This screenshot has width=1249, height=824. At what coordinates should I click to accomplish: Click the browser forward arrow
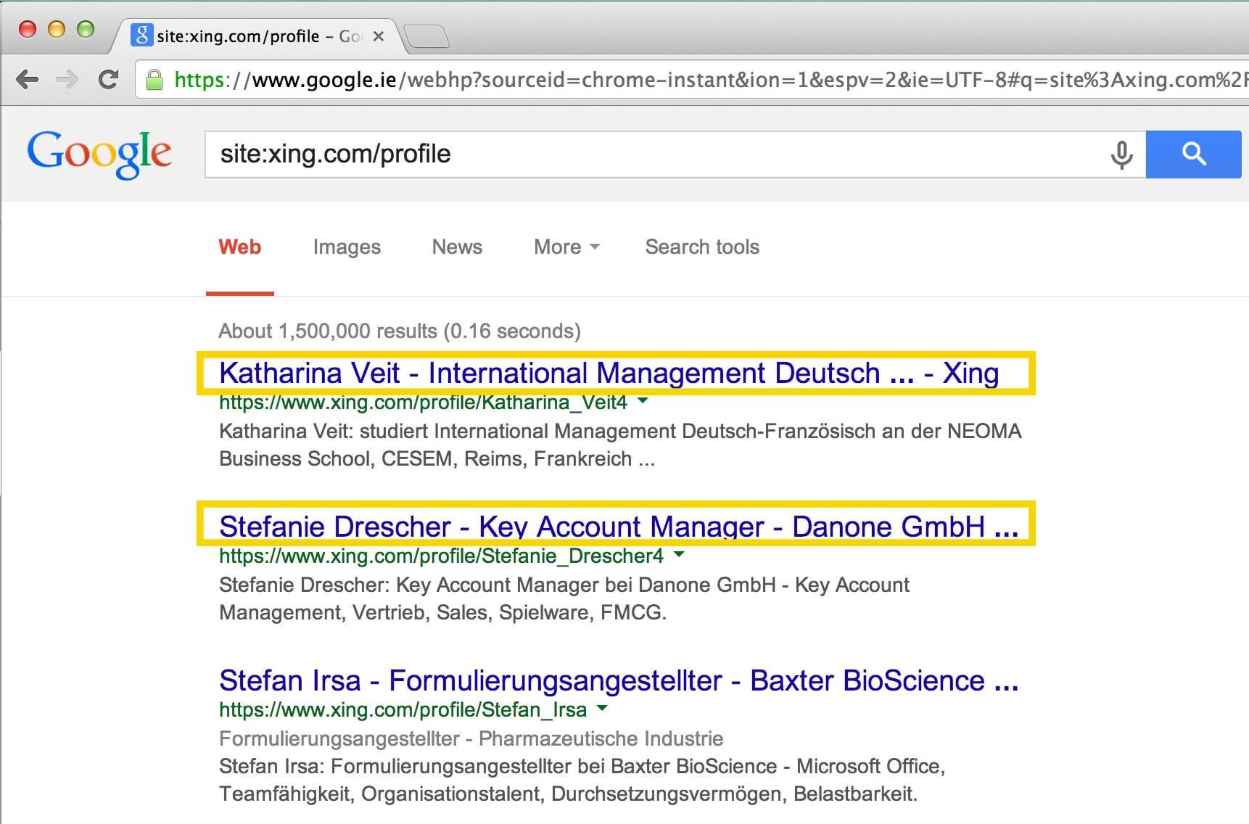tap(67, 79)
